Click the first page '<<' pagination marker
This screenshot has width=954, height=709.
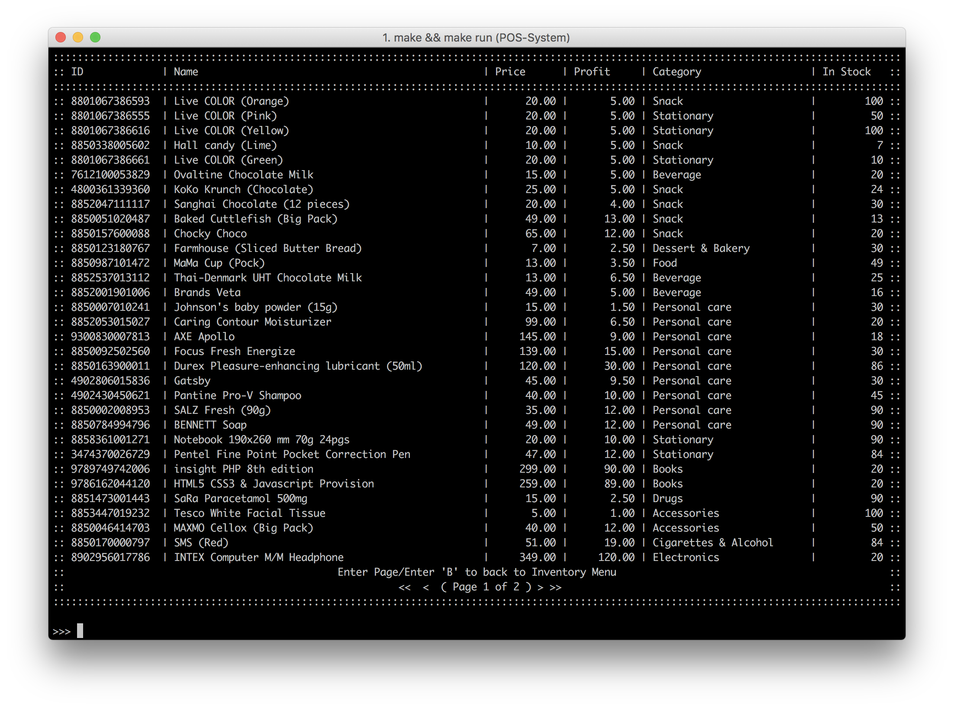tap(405, 587)
